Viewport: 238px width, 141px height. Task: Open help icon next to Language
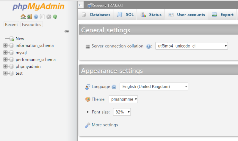click(114, 87)
